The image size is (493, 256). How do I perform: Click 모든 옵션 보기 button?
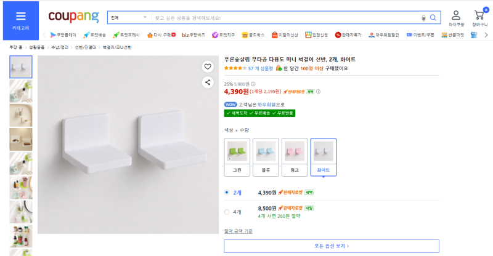tap(332, 246)
